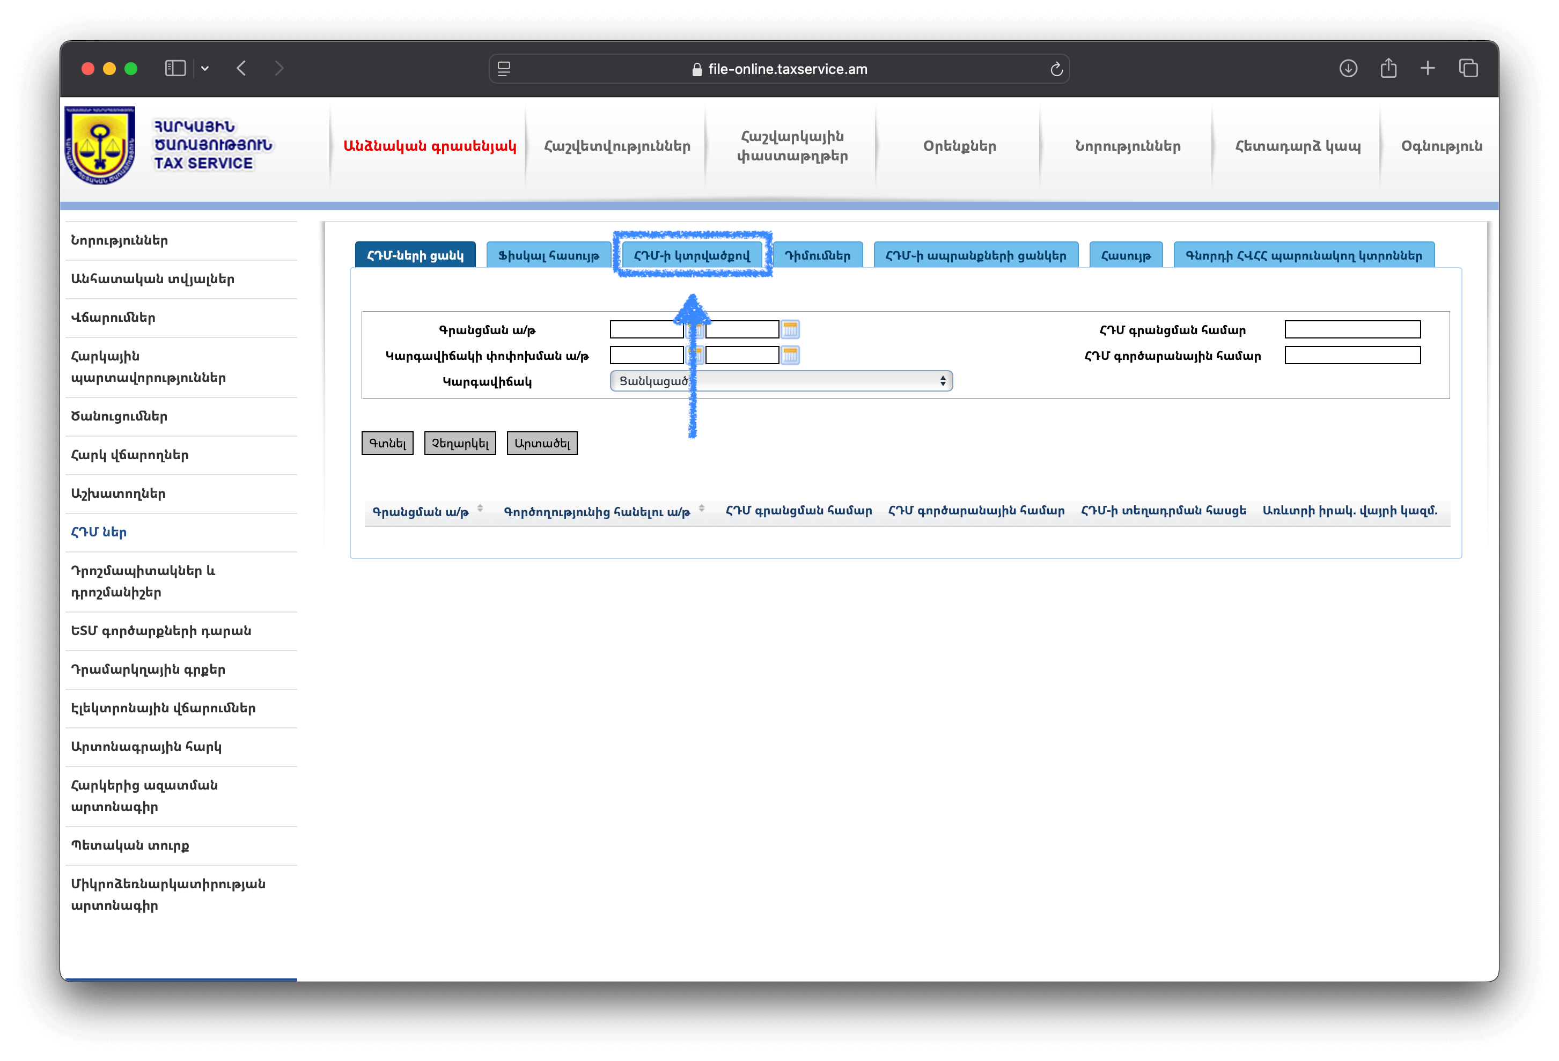Open the Հաշվետվություններ top menu
Screen dimensions: 1559x1061
coord(617,146)
